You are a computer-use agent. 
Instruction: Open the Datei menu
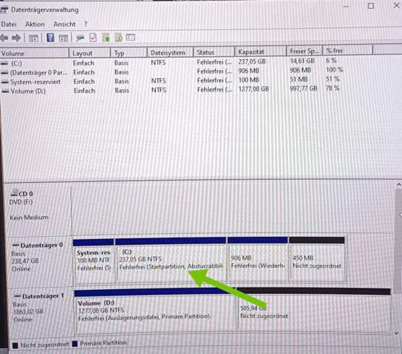tap(9, 24)
